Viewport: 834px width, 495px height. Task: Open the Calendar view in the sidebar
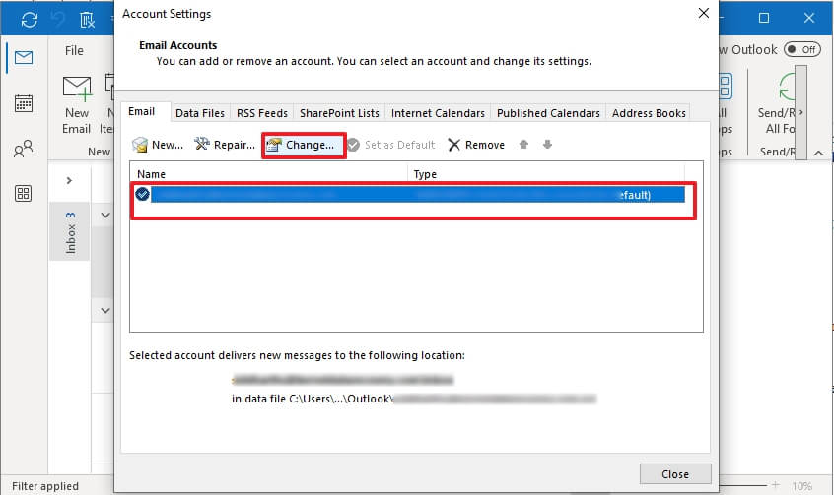(x=24, y=103)
